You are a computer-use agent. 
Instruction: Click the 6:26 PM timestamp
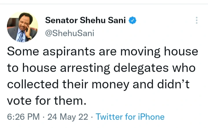point(23,117)
